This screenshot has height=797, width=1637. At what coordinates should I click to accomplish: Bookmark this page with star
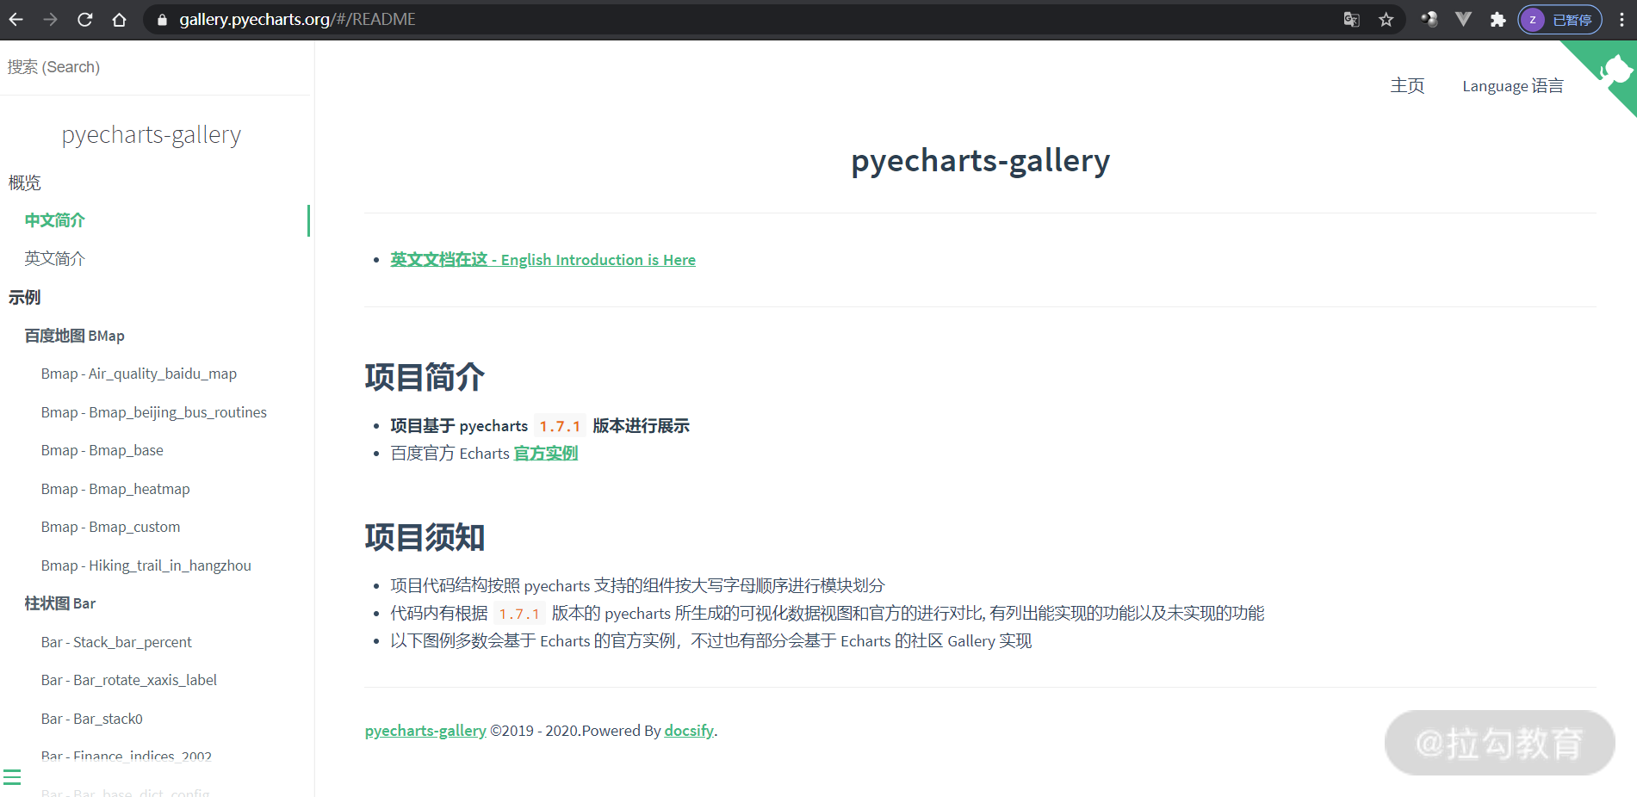tap(1386, 19)
